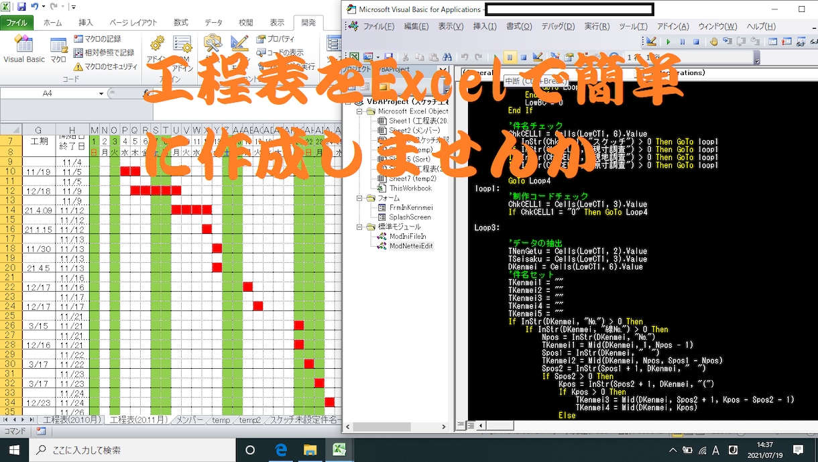Open the VBA デバッグ(D) menu

(x=558, y=26)
